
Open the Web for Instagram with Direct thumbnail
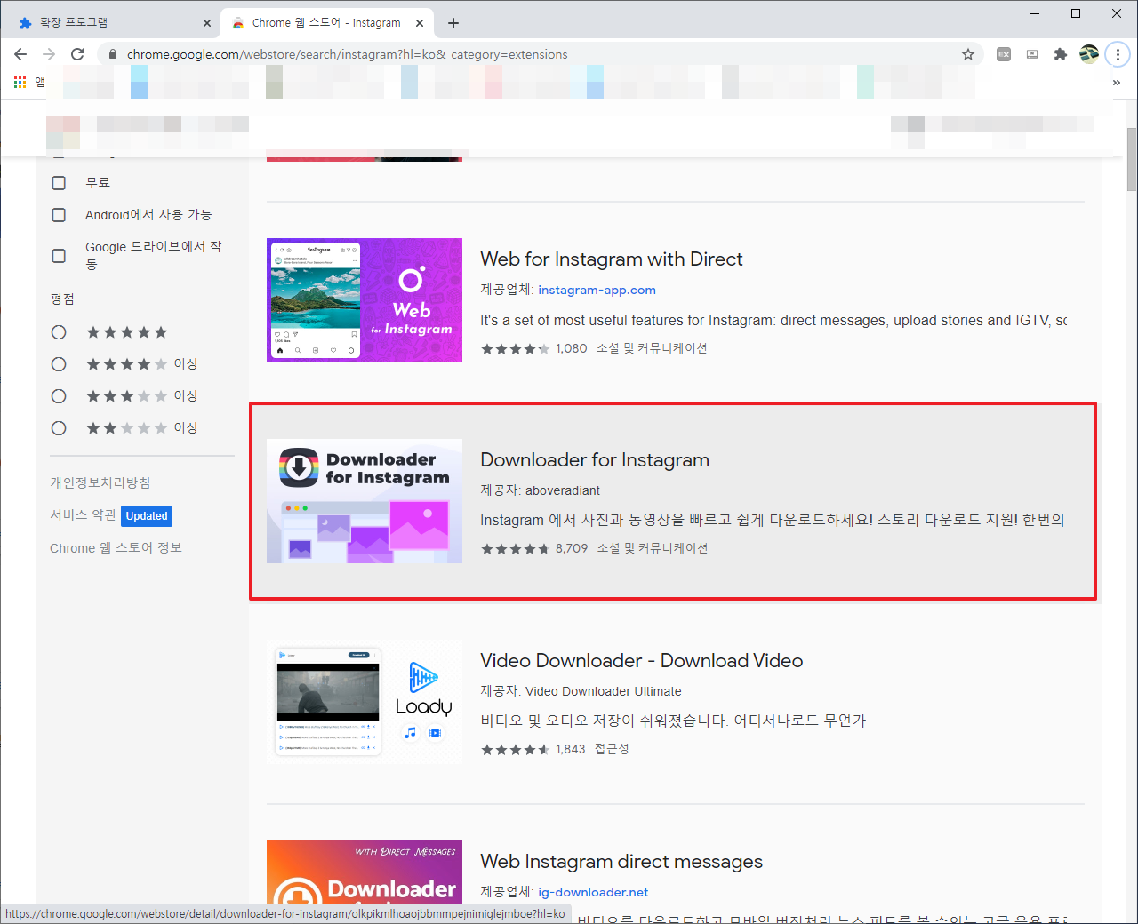[365, 300]
